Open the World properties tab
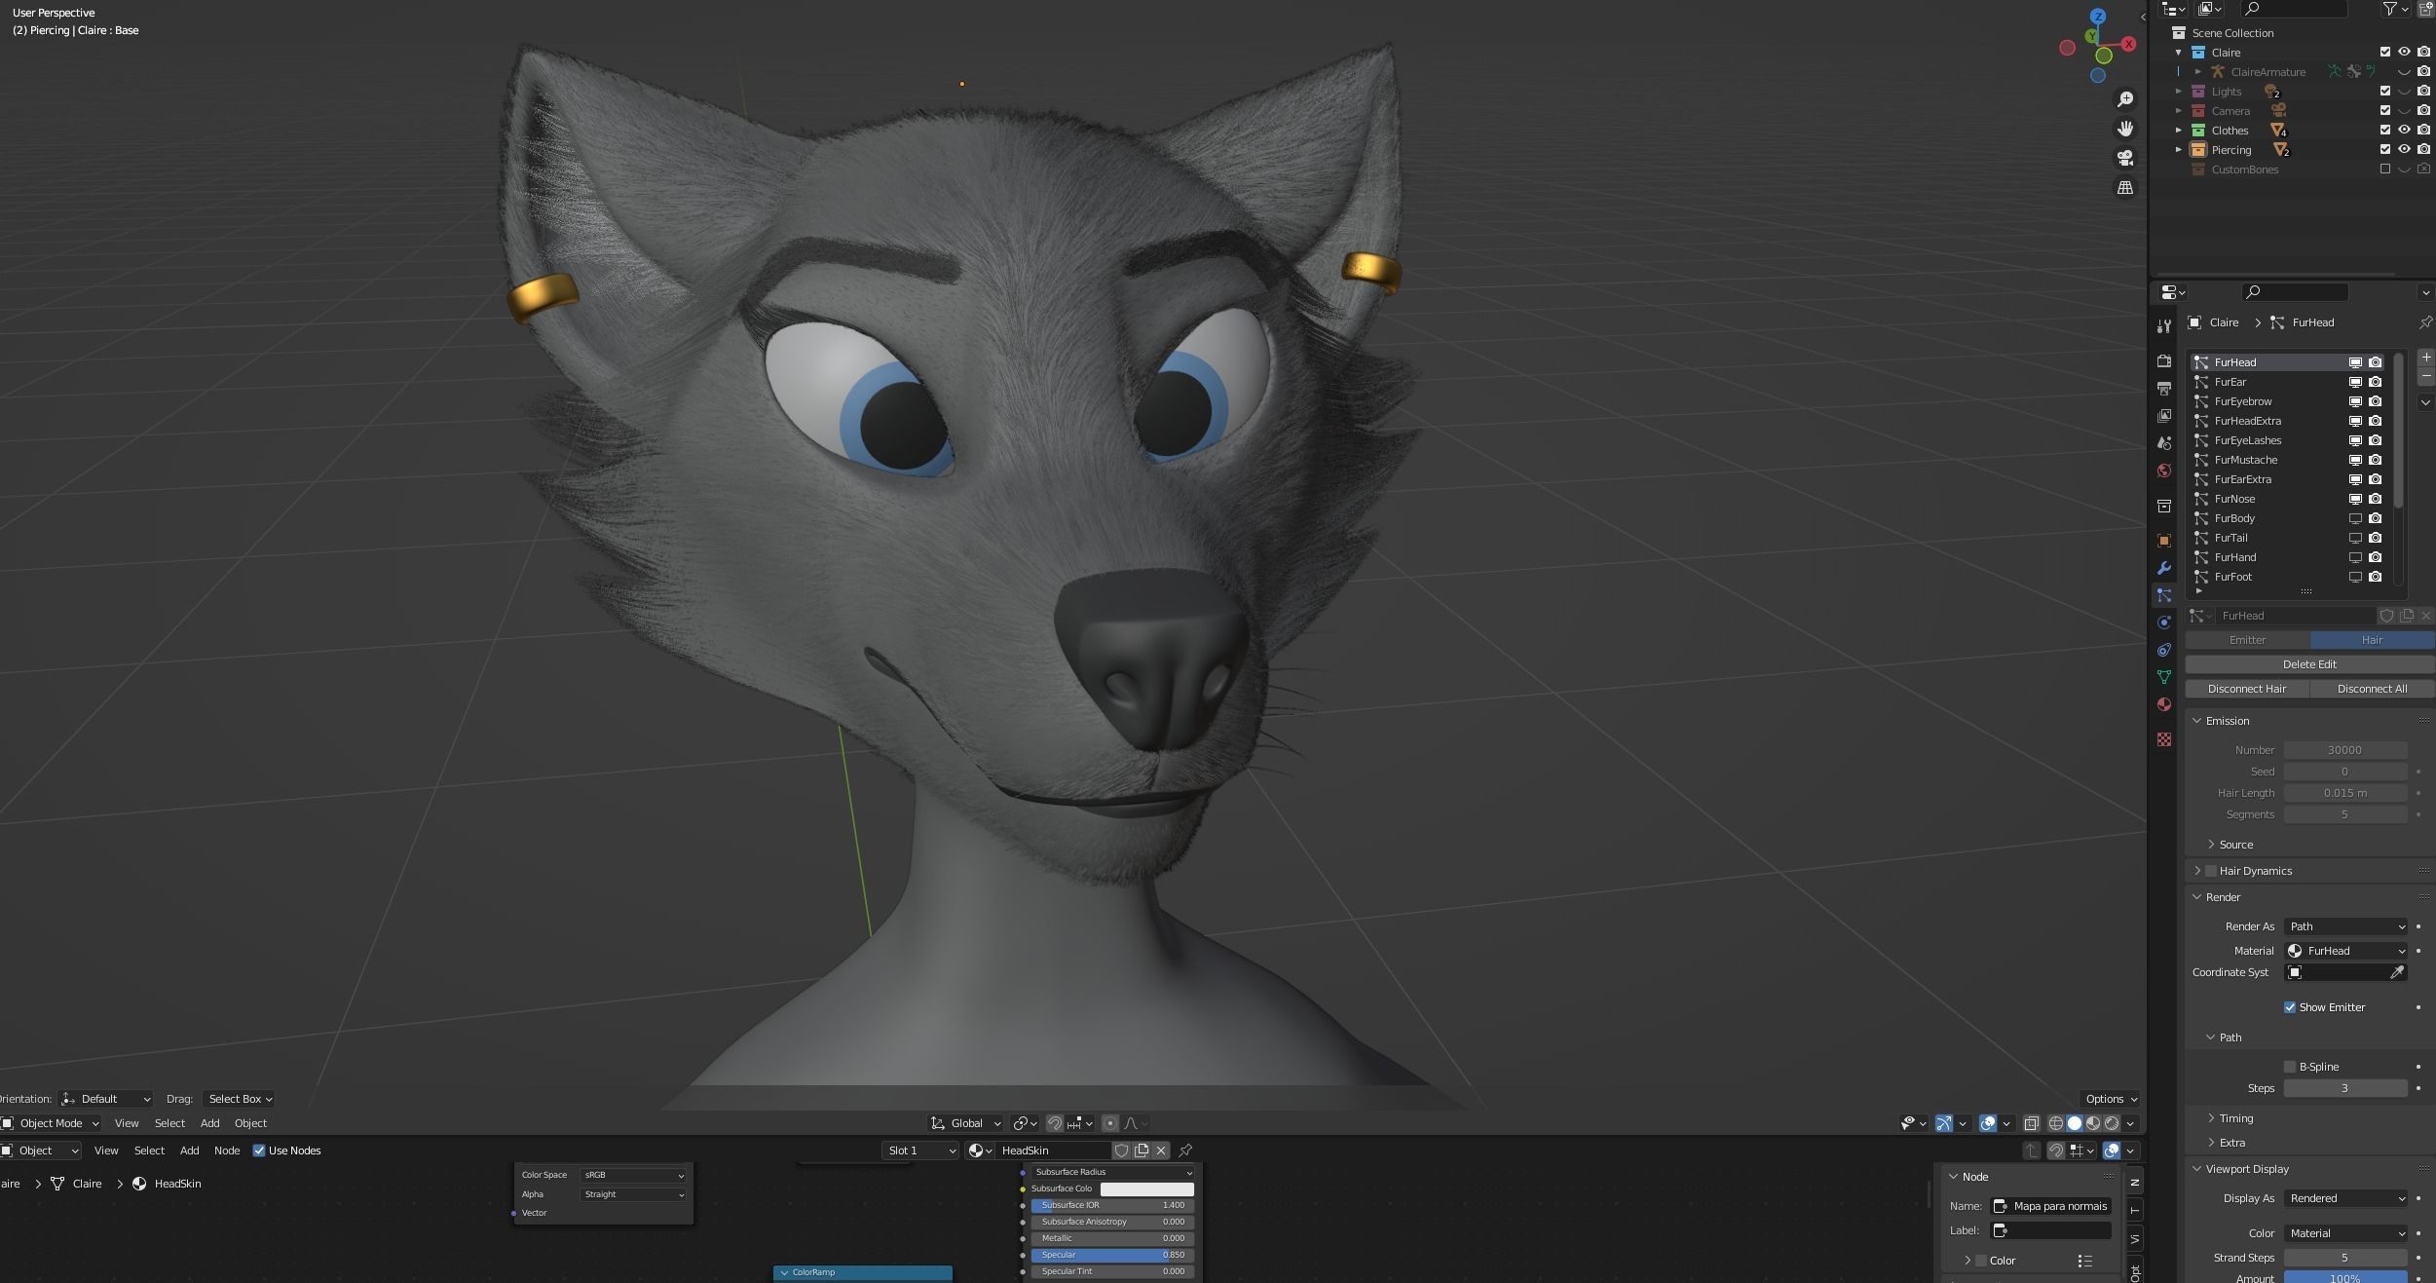Viewport: 2436px width, 1283px height. pos(2164,471)
